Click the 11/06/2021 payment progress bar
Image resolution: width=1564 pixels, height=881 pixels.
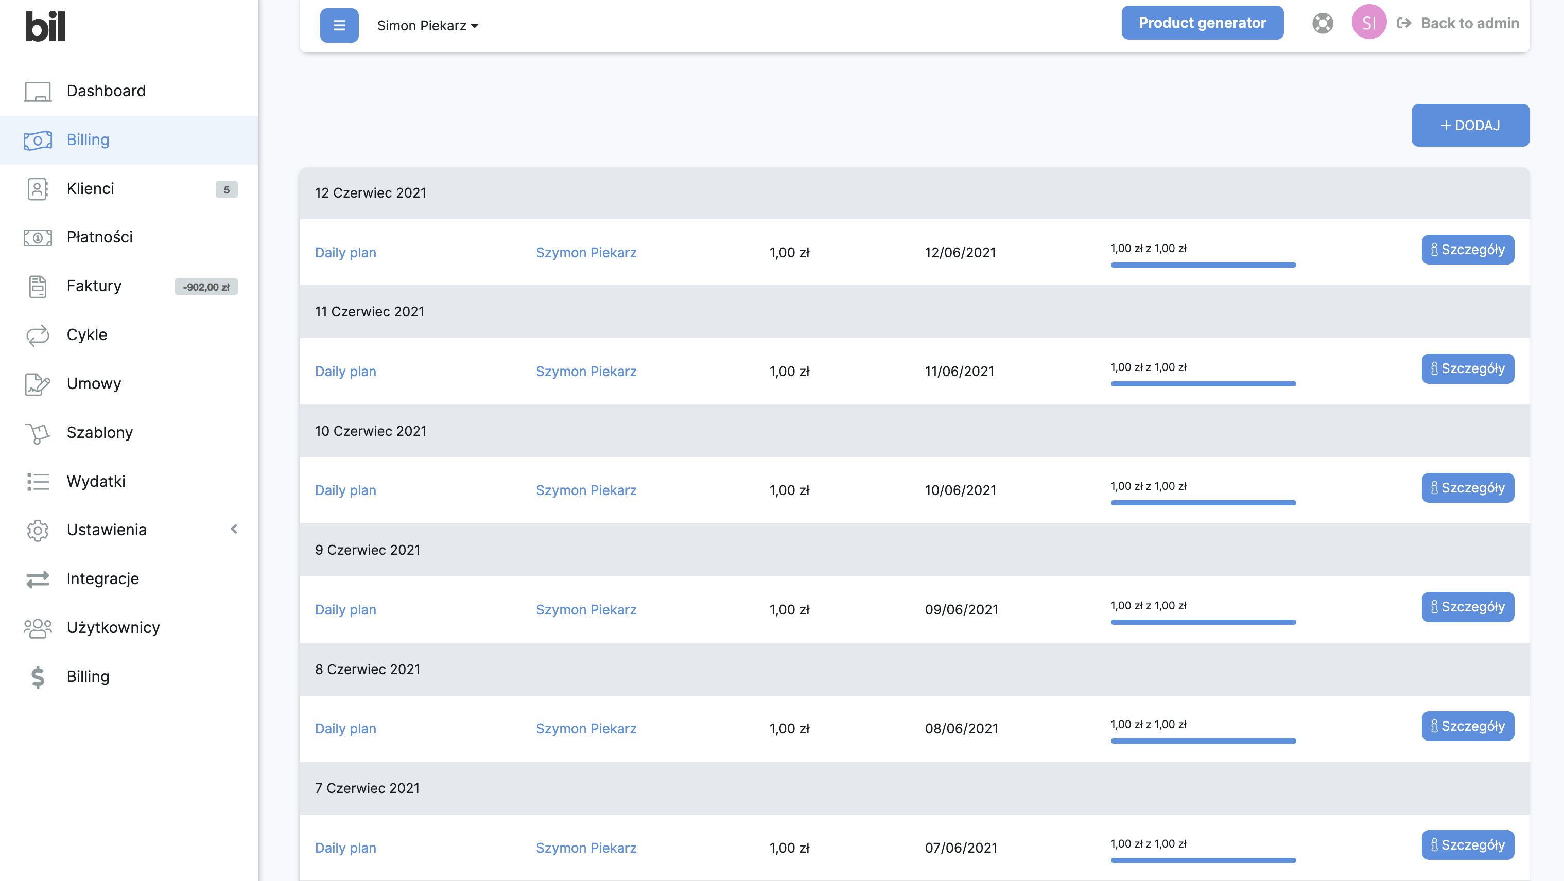coord(1202,383)
